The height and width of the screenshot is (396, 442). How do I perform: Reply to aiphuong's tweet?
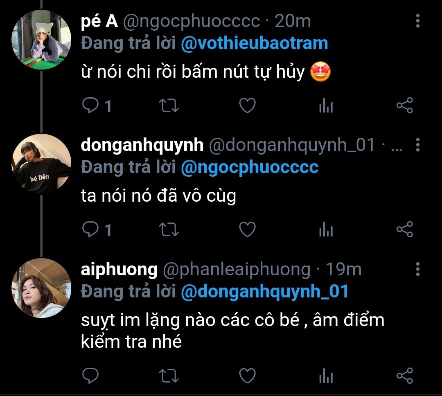90,376
